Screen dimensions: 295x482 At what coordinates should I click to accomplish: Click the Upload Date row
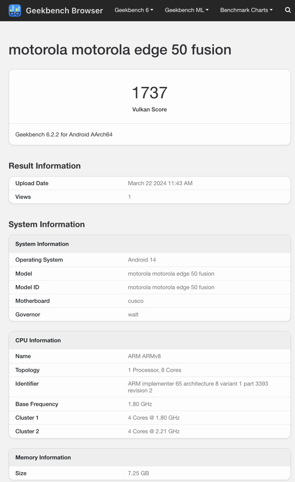150,183
